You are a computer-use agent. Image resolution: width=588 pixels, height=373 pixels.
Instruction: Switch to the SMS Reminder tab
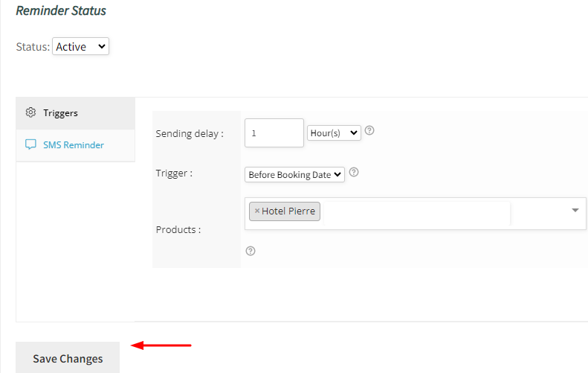(x=75, y=145)
